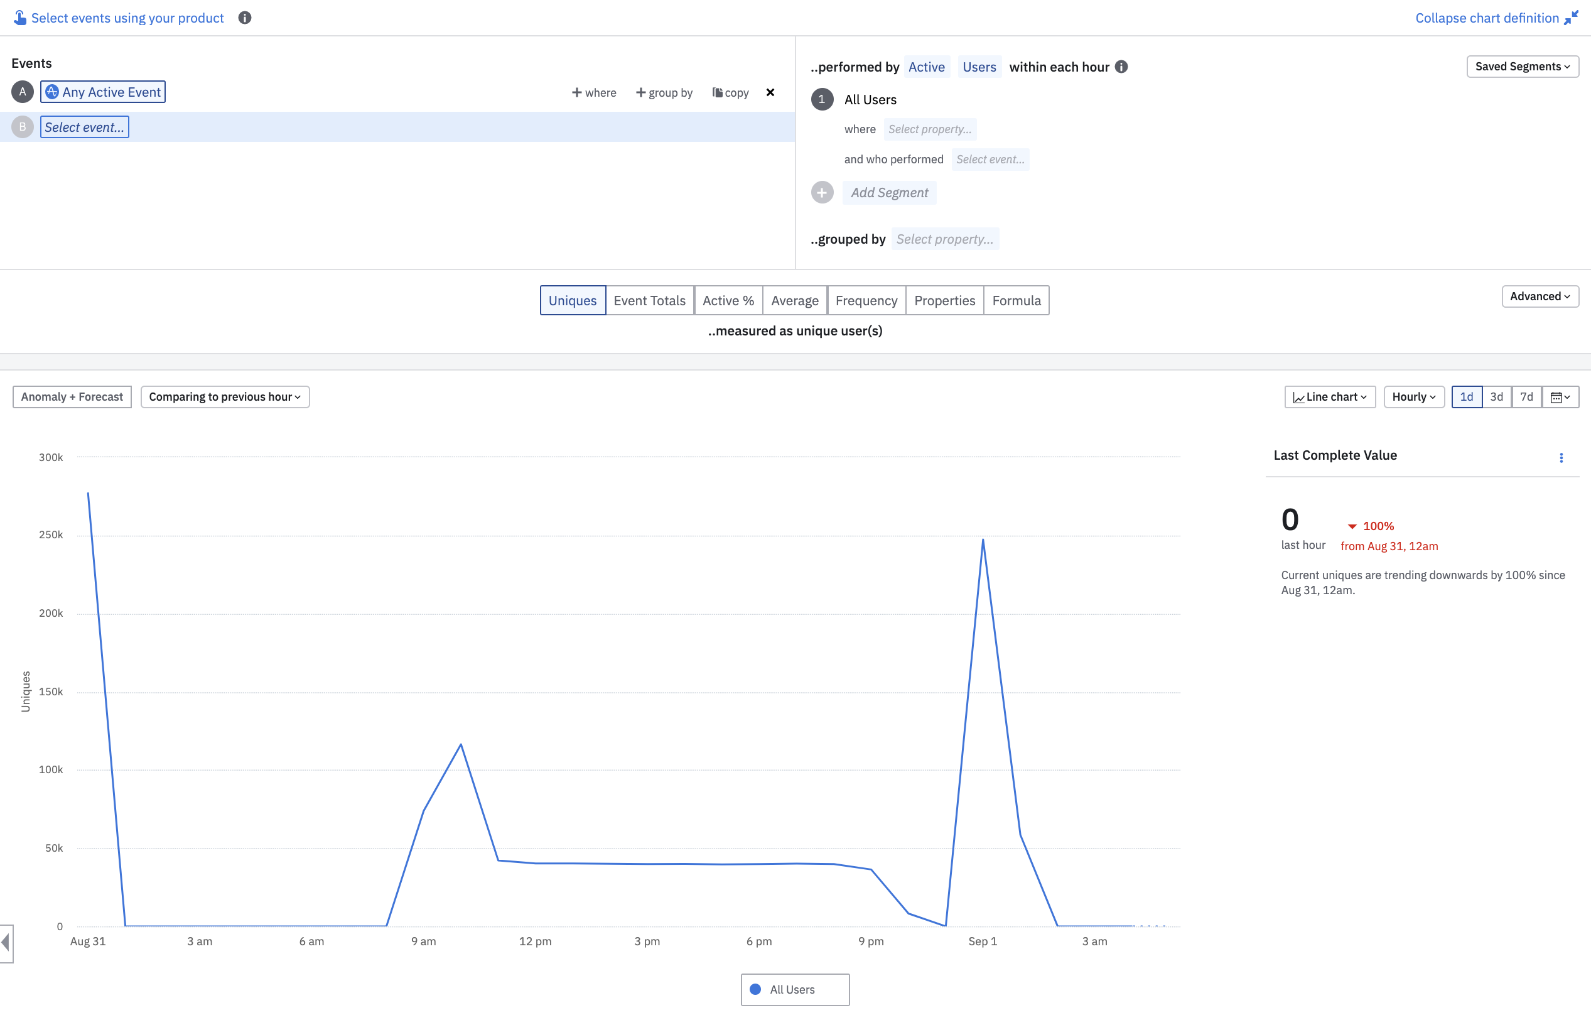Open the three-dot menu for Last Complete Value
Image resolution: width=1591 pixels, height=1020 pixels.
[1560, 458]
